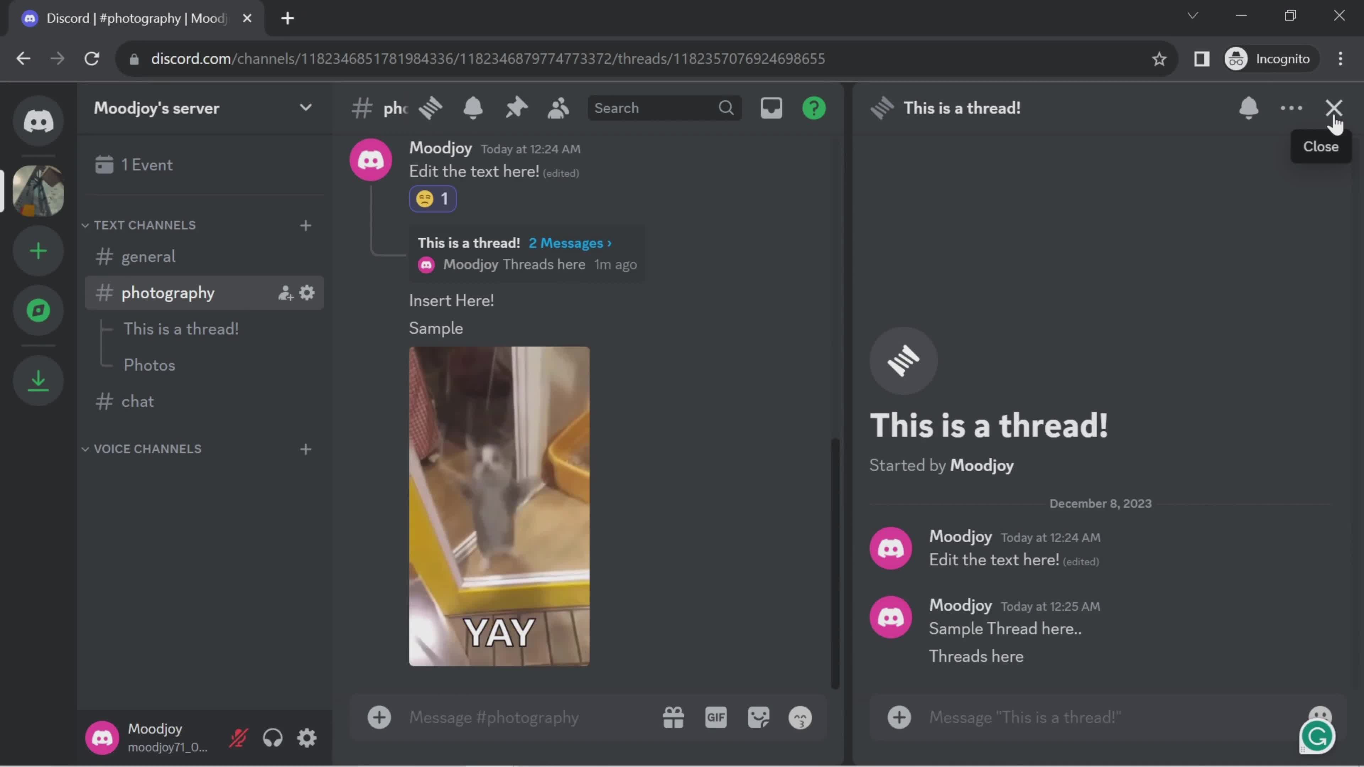The image size is (1364, 767).
Task: Open the YAY cat GIF thumbnail
Action: [499, 507]
